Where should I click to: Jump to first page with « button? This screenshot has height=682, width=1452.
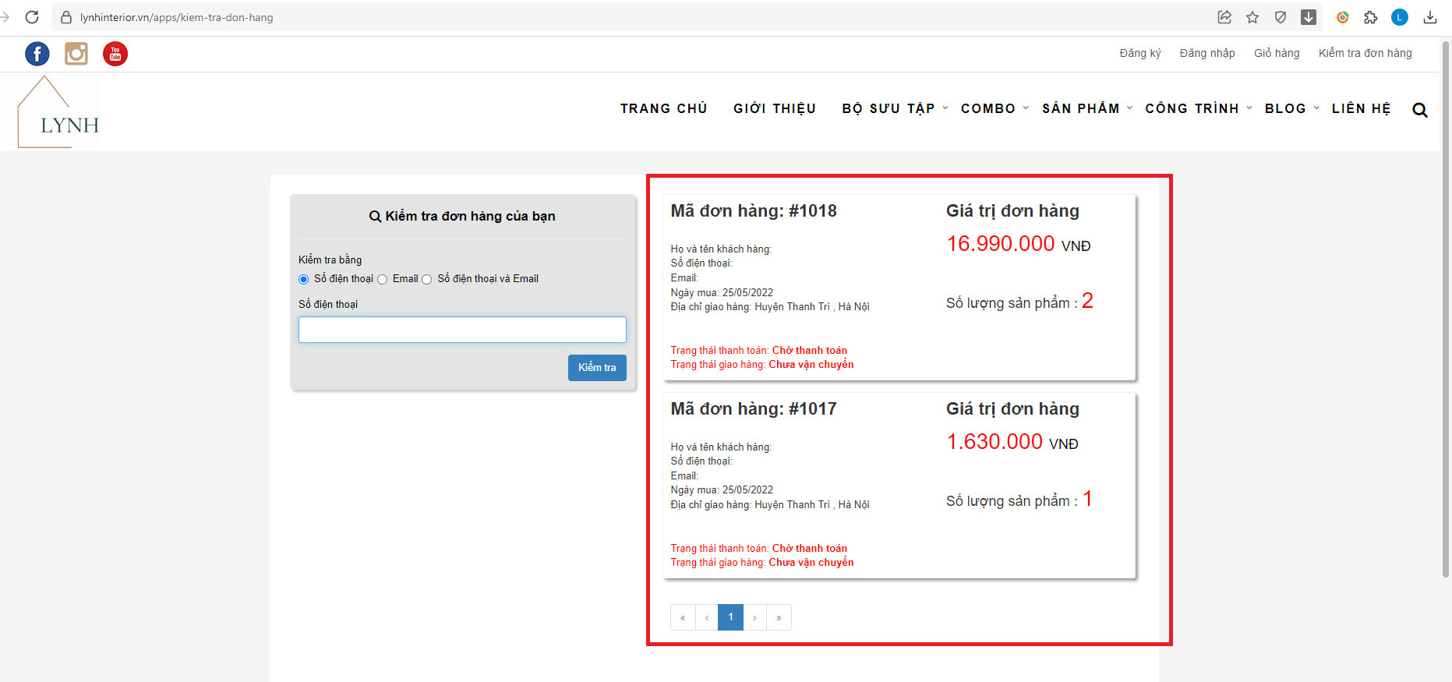pos(683,617)
